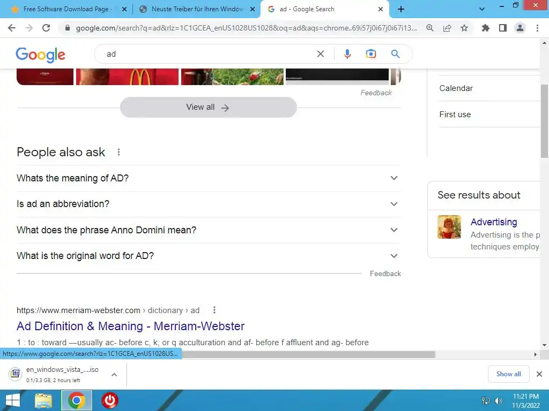Start search by voice

[x=347, y=54]
